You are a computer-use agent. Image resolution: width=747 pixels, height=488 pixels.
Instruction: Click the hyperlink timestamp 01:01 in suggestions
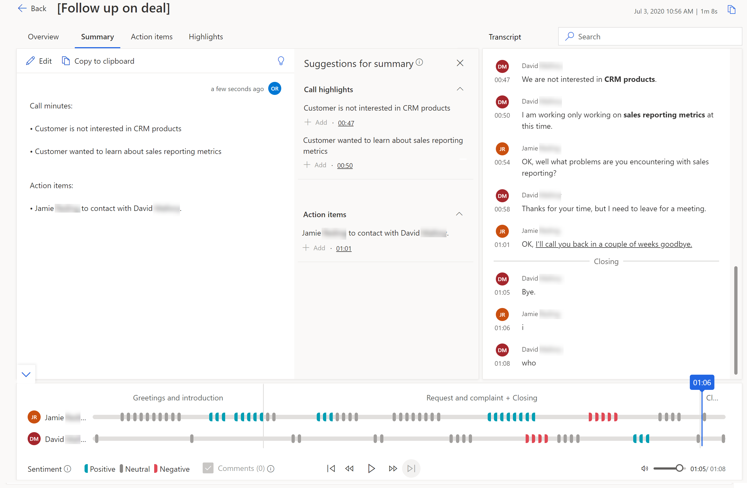(344, 248)
